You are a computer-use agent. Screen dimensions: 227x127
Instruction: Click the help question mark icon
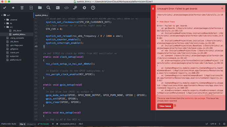93,8
